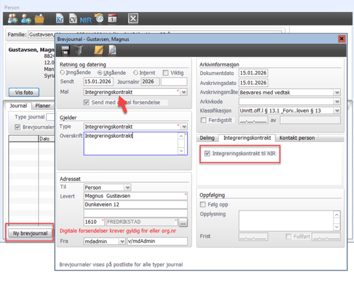Click the Kr document icon
This screenshot has width=354, height=292.
[60, 20]
